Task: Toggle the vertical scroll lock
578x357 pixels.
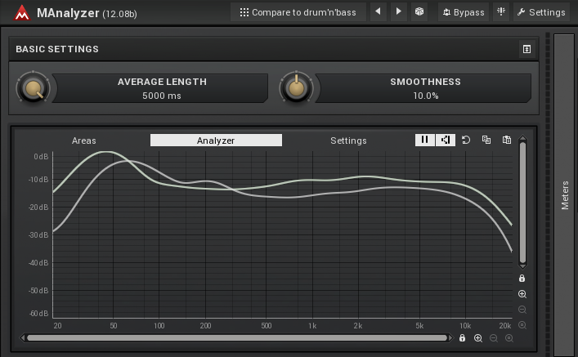Action: coord(522,279)
